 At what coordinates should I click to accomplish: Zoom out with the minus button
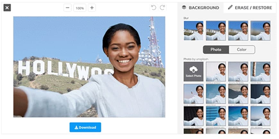pyautogui.click(x=68, y=8)
